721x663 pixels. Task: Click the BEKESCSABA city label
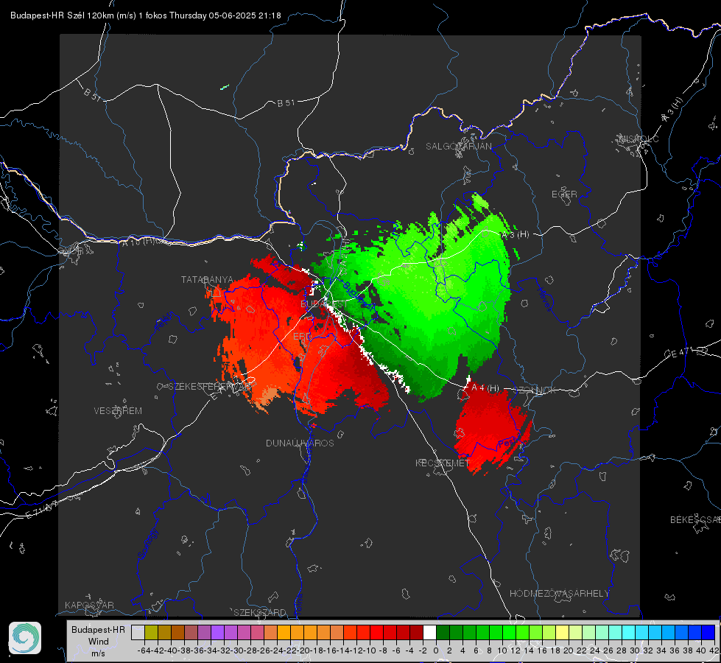click(x=695, y=520)
